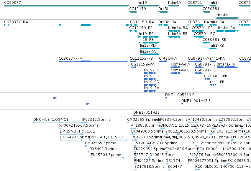Click the lin19-PB protein label
The image size is (251, 171).
click(151, 76)
